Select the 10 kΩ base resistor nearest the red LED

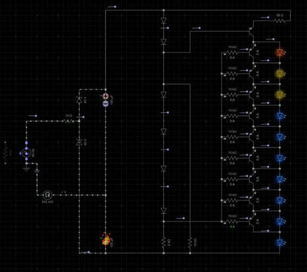[232, 53]
